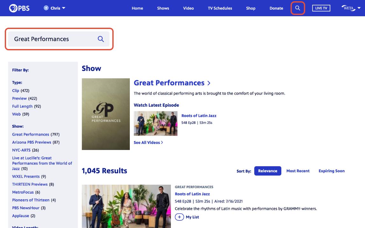The height and width of the screenshot is (228, 365).
Task: Sort results by Expiring Soon
Action: pyautogui.click(x=332, y=171)
